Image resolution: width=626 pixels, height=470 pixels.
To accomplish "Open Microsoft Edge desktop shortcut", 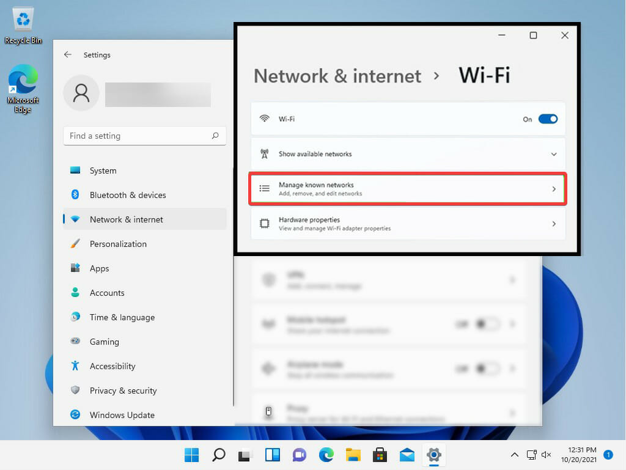I will [23, 86].
